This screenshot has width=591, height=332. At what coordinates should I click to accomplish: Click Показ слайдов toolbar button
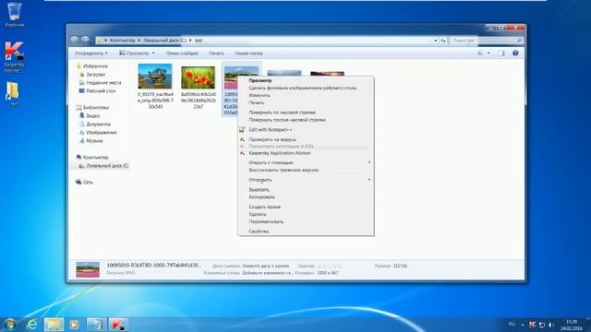[182, 53]
